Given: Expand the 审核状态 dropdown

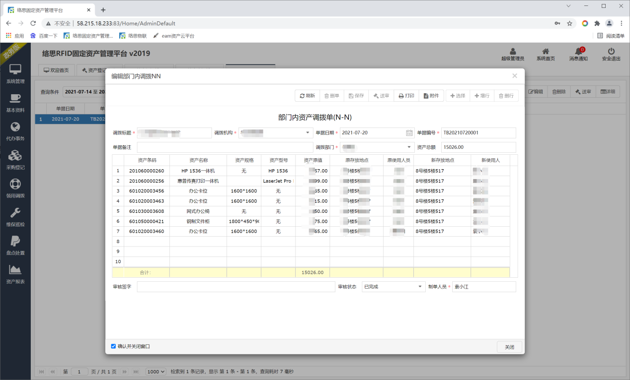Looking at the screenshot, I should click(421, 287).
